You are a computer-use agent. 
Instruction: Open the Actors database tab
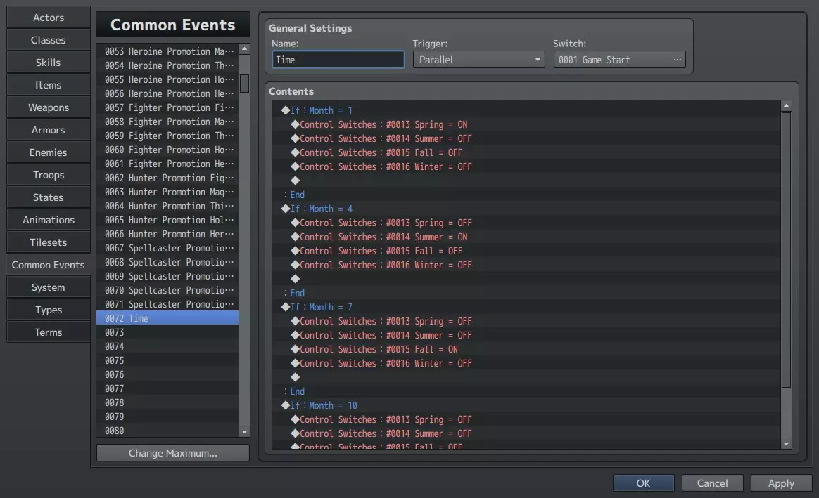tap(48, 17)
